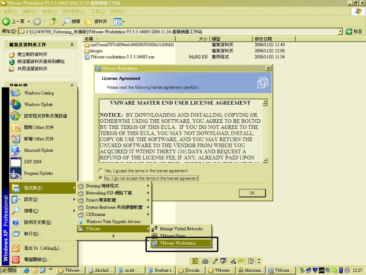This screenshot has height=275, width=366.
Task: Close the VMware Workstation installer dialog
Action: coord(268,68)
